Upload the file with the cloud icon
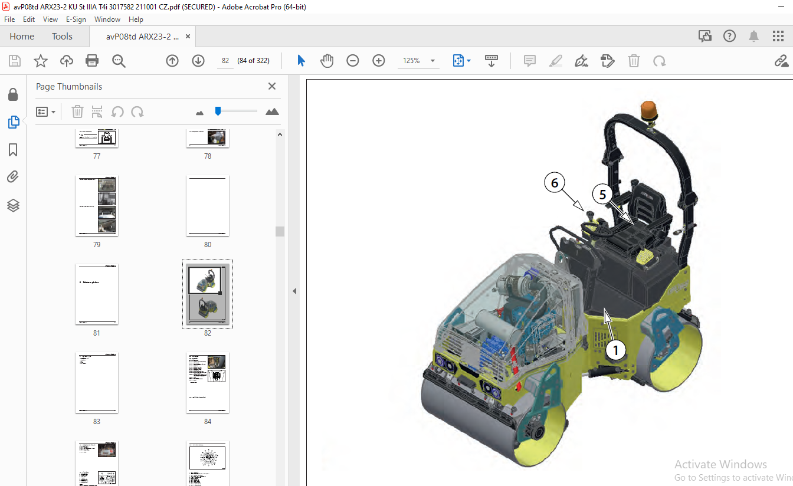 point(67,61)
